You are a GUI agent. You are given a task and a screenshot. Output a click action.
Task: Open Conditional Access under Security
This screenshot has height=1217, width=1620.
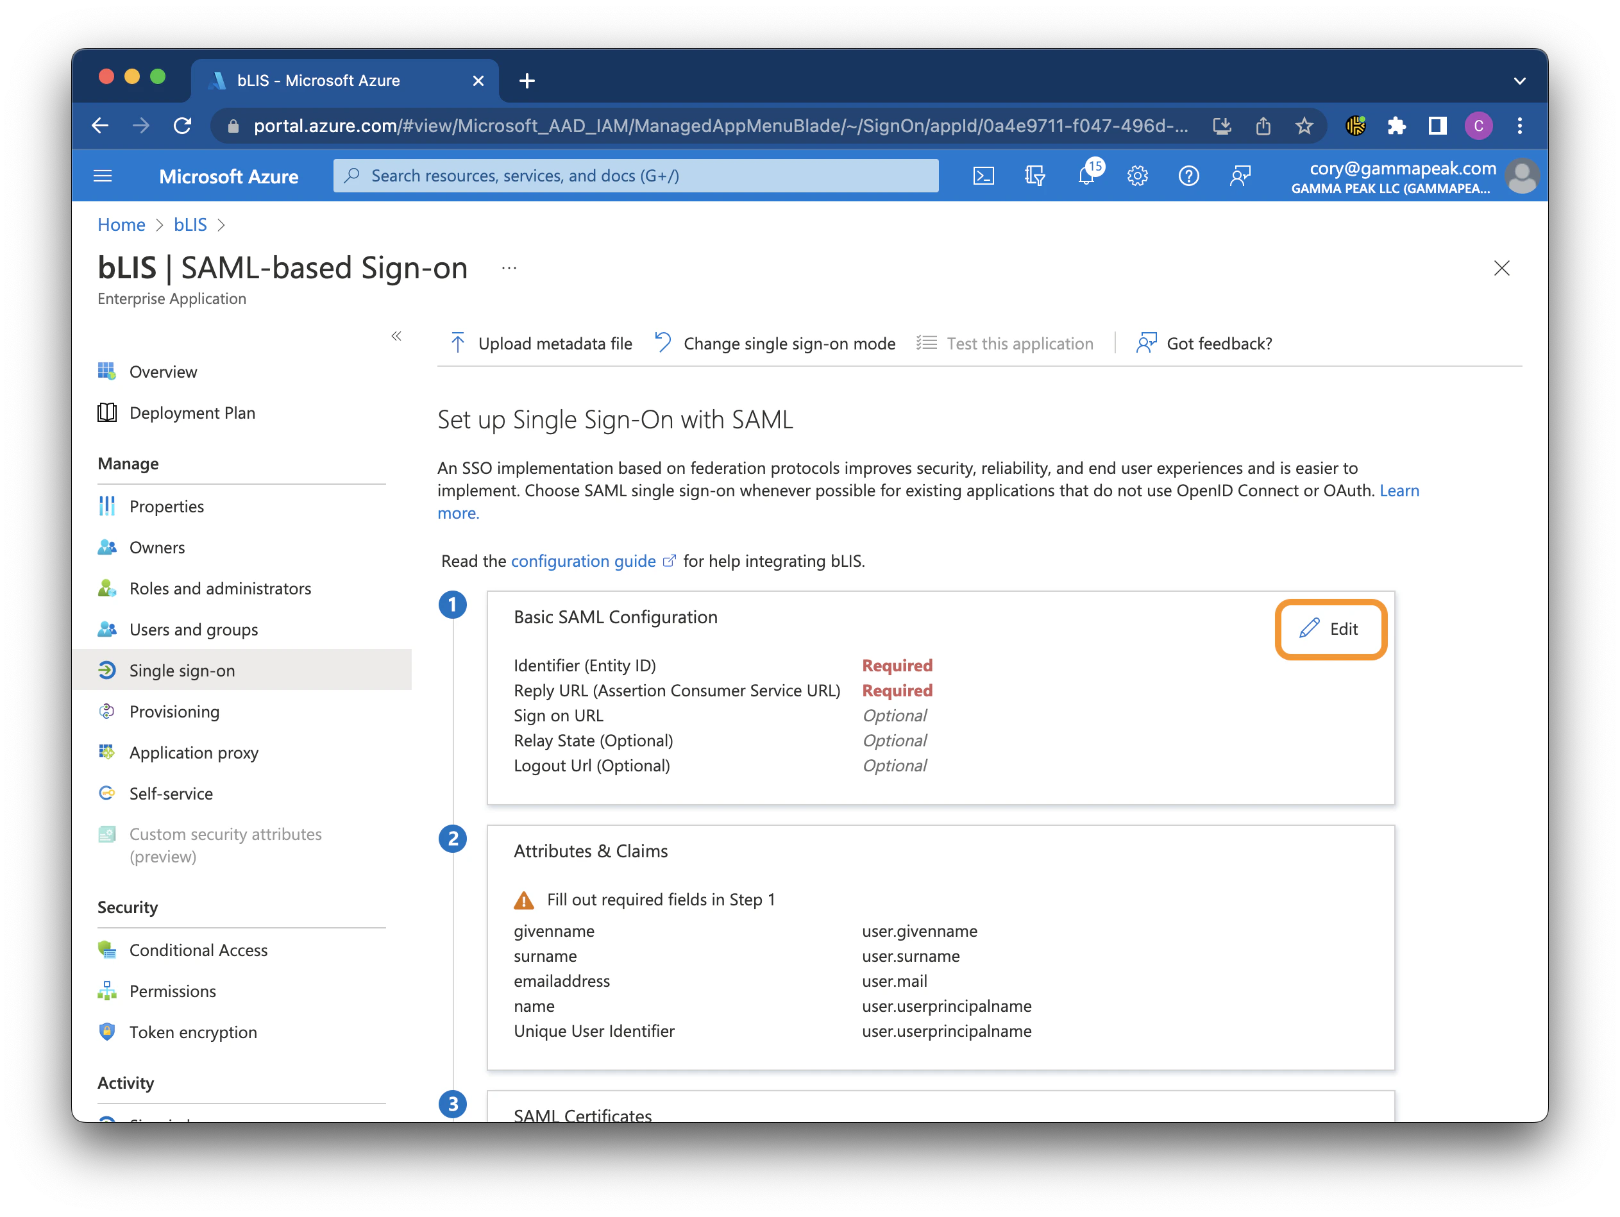(x=198, y=950)
